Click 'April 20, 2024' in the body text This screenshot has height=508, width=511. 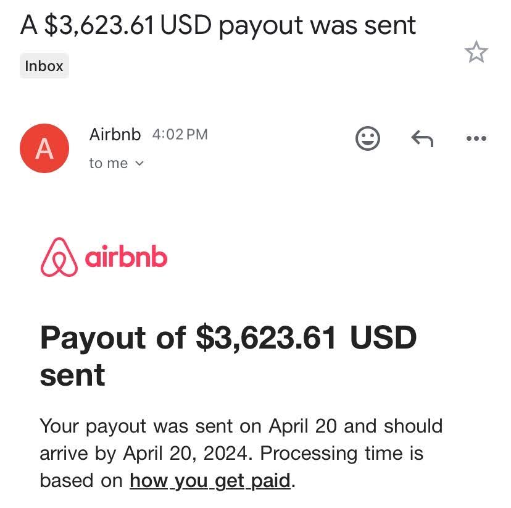coord(185,454)
